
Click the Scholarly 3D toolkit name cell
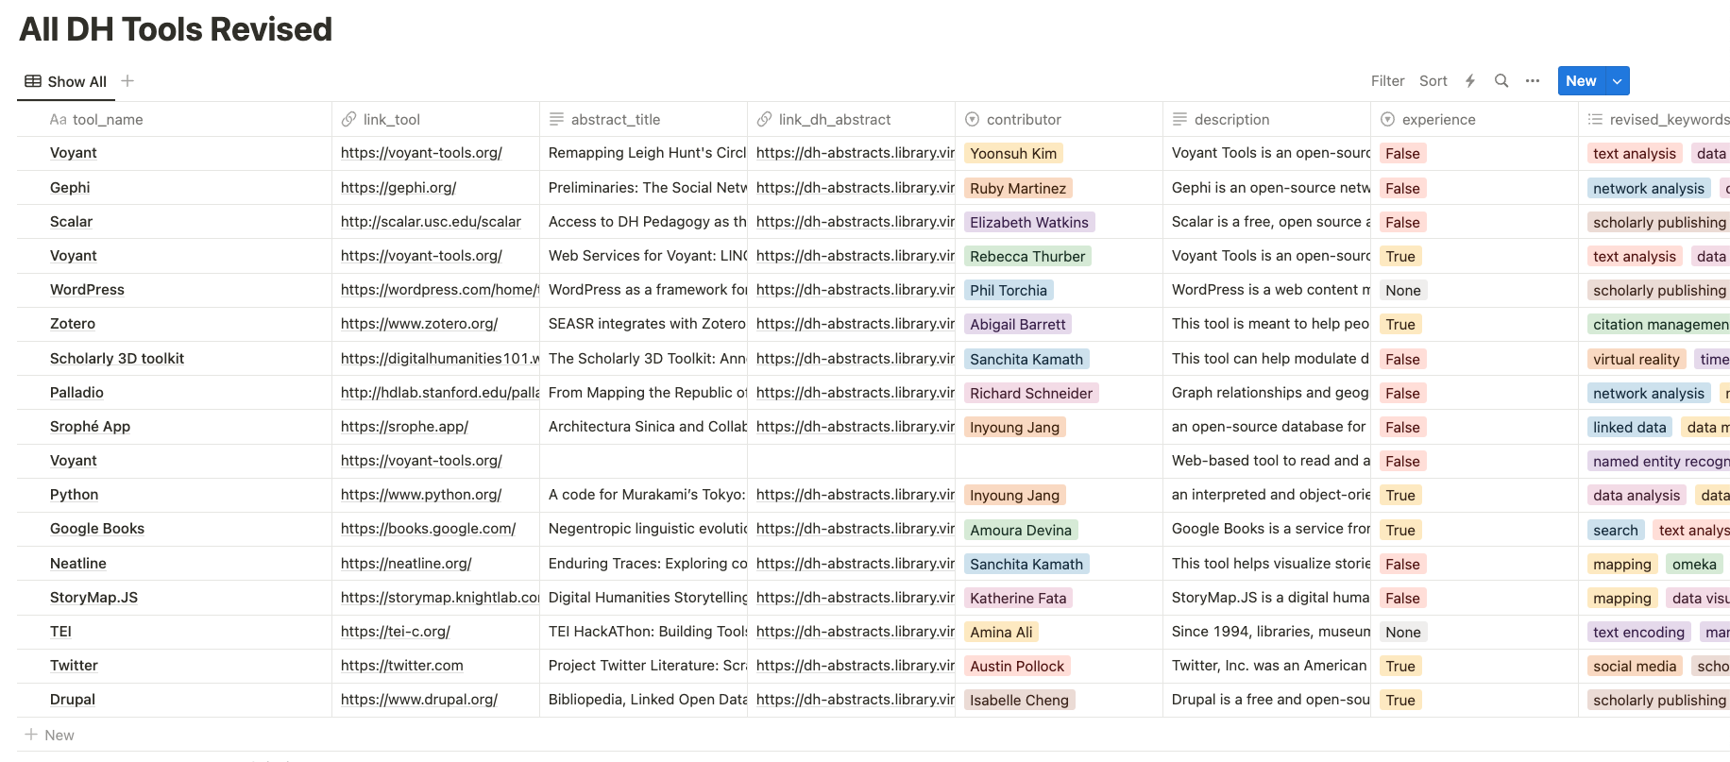(x=117, y=359)
